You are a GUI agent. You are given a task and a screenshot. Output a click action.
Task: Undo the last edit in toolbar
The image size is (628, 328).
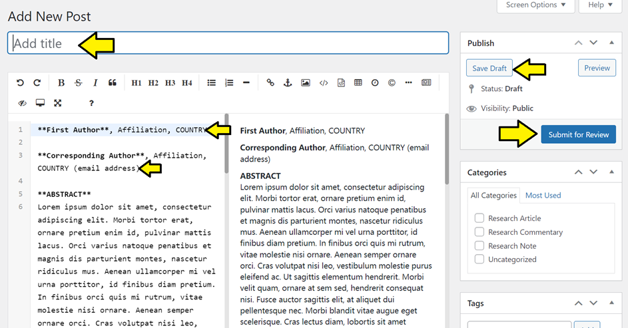point(20,82)
